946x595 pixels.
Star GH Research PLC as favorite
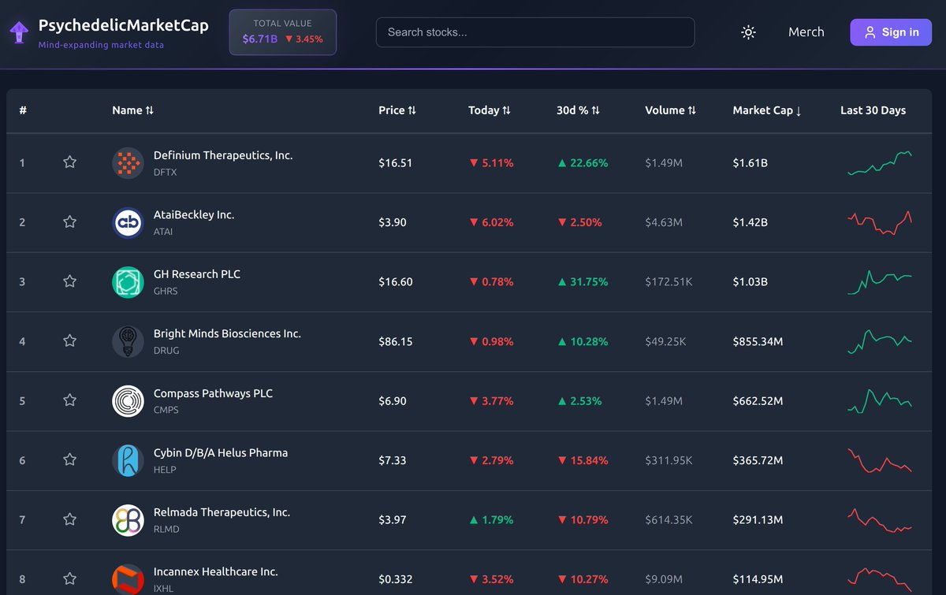(x=69, y=281)
